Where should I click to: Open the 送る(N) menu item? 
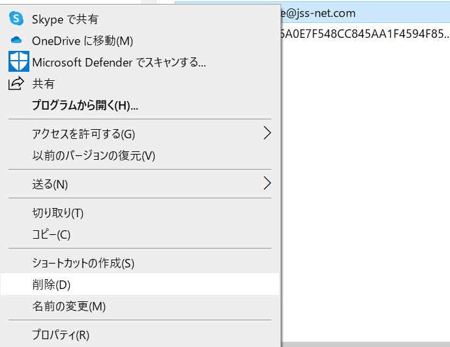tap(140, 184)
